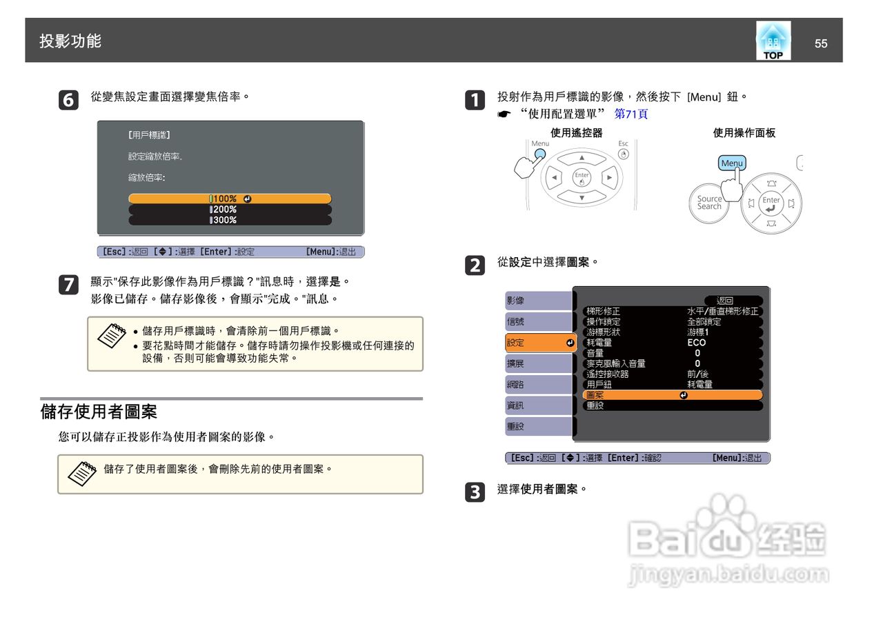Select the highlighted 設定 menu tab
The height and width of the screenshot is (624, 883).
tap(541, 343)
